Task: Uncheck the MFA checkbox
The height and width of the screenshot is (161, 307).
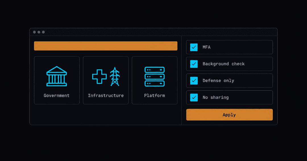Action: (194, 47)
